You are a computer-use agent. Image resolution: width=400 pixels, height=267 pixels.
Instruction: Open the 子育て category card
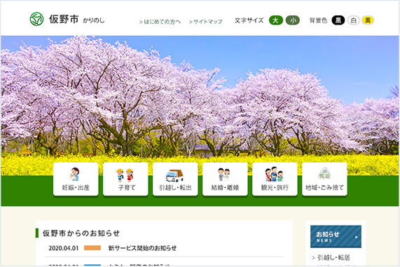pos(125,179)
